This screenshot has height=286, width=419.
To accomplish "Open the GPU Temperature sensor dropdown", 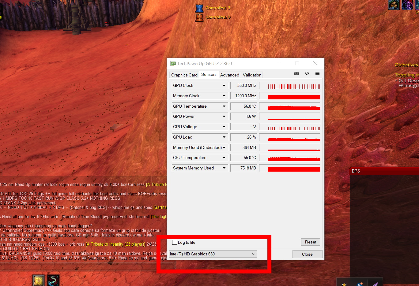I will point(224,106).
